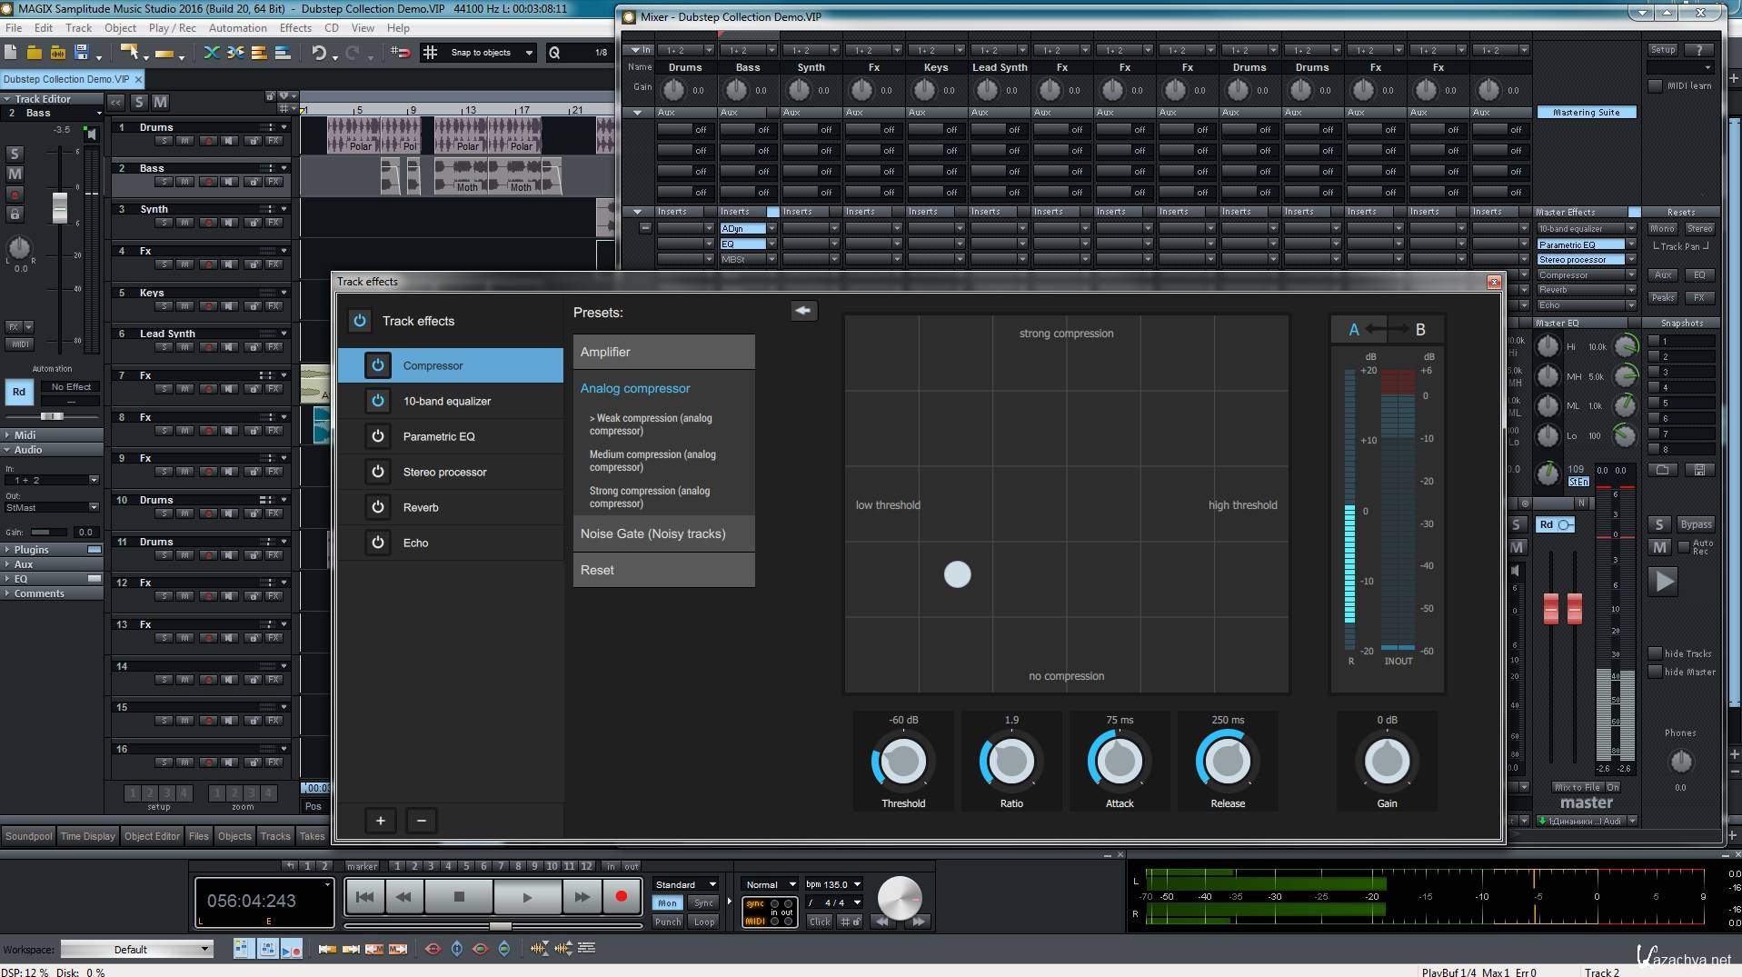Image resolution: width=1742 pixels, height=977 pixels.
Task: Open the Mastering Suite in the mixer
Action: (x=1587, y=112)
